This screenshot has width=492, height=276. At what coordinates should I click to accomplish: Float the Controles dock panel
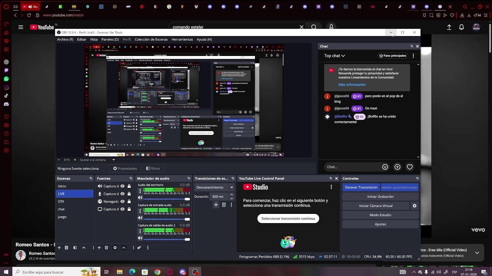[x=417, y=179]
